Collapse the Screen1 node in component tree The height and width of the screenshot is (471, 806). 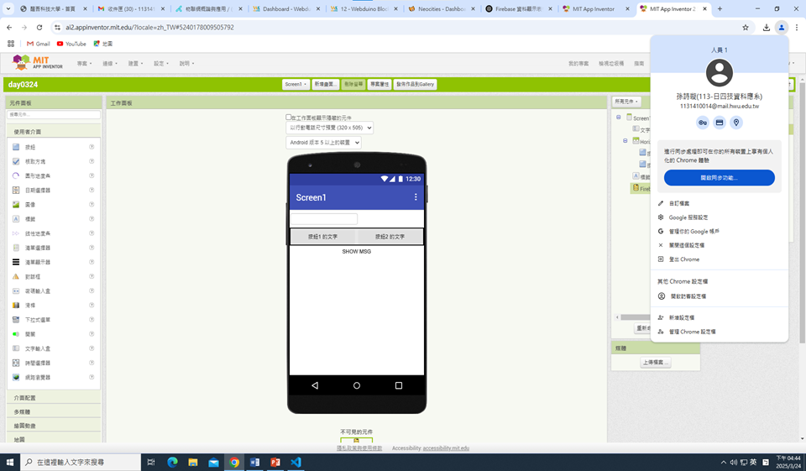pyautogui.click(x=619, y=118)
